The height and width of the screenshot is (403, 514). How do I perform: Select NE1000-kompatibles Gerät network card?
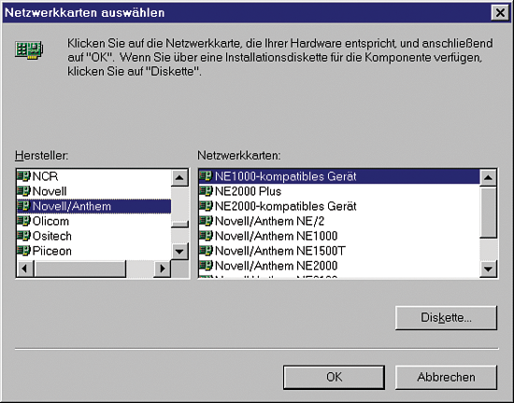coord(339,176)
